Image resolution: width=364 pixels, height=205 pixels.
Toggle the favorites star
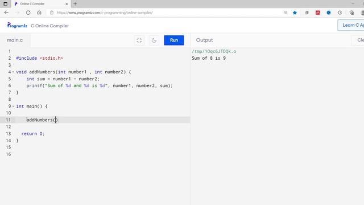[x=295, y=13]
